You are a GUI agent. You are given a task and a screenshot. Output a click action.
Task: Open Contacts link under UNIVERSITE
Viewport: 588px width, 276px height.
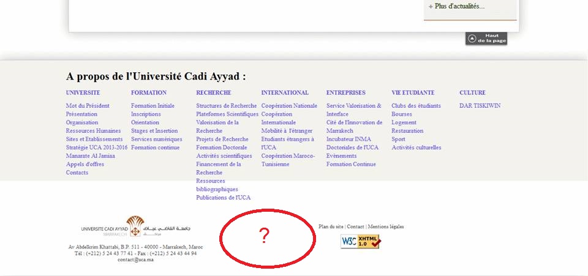pos(77,172)
